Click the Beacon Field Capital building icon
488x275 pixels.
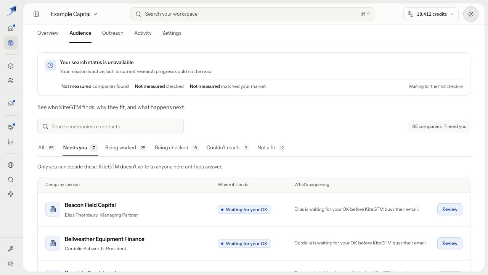[x=53, y=209]
